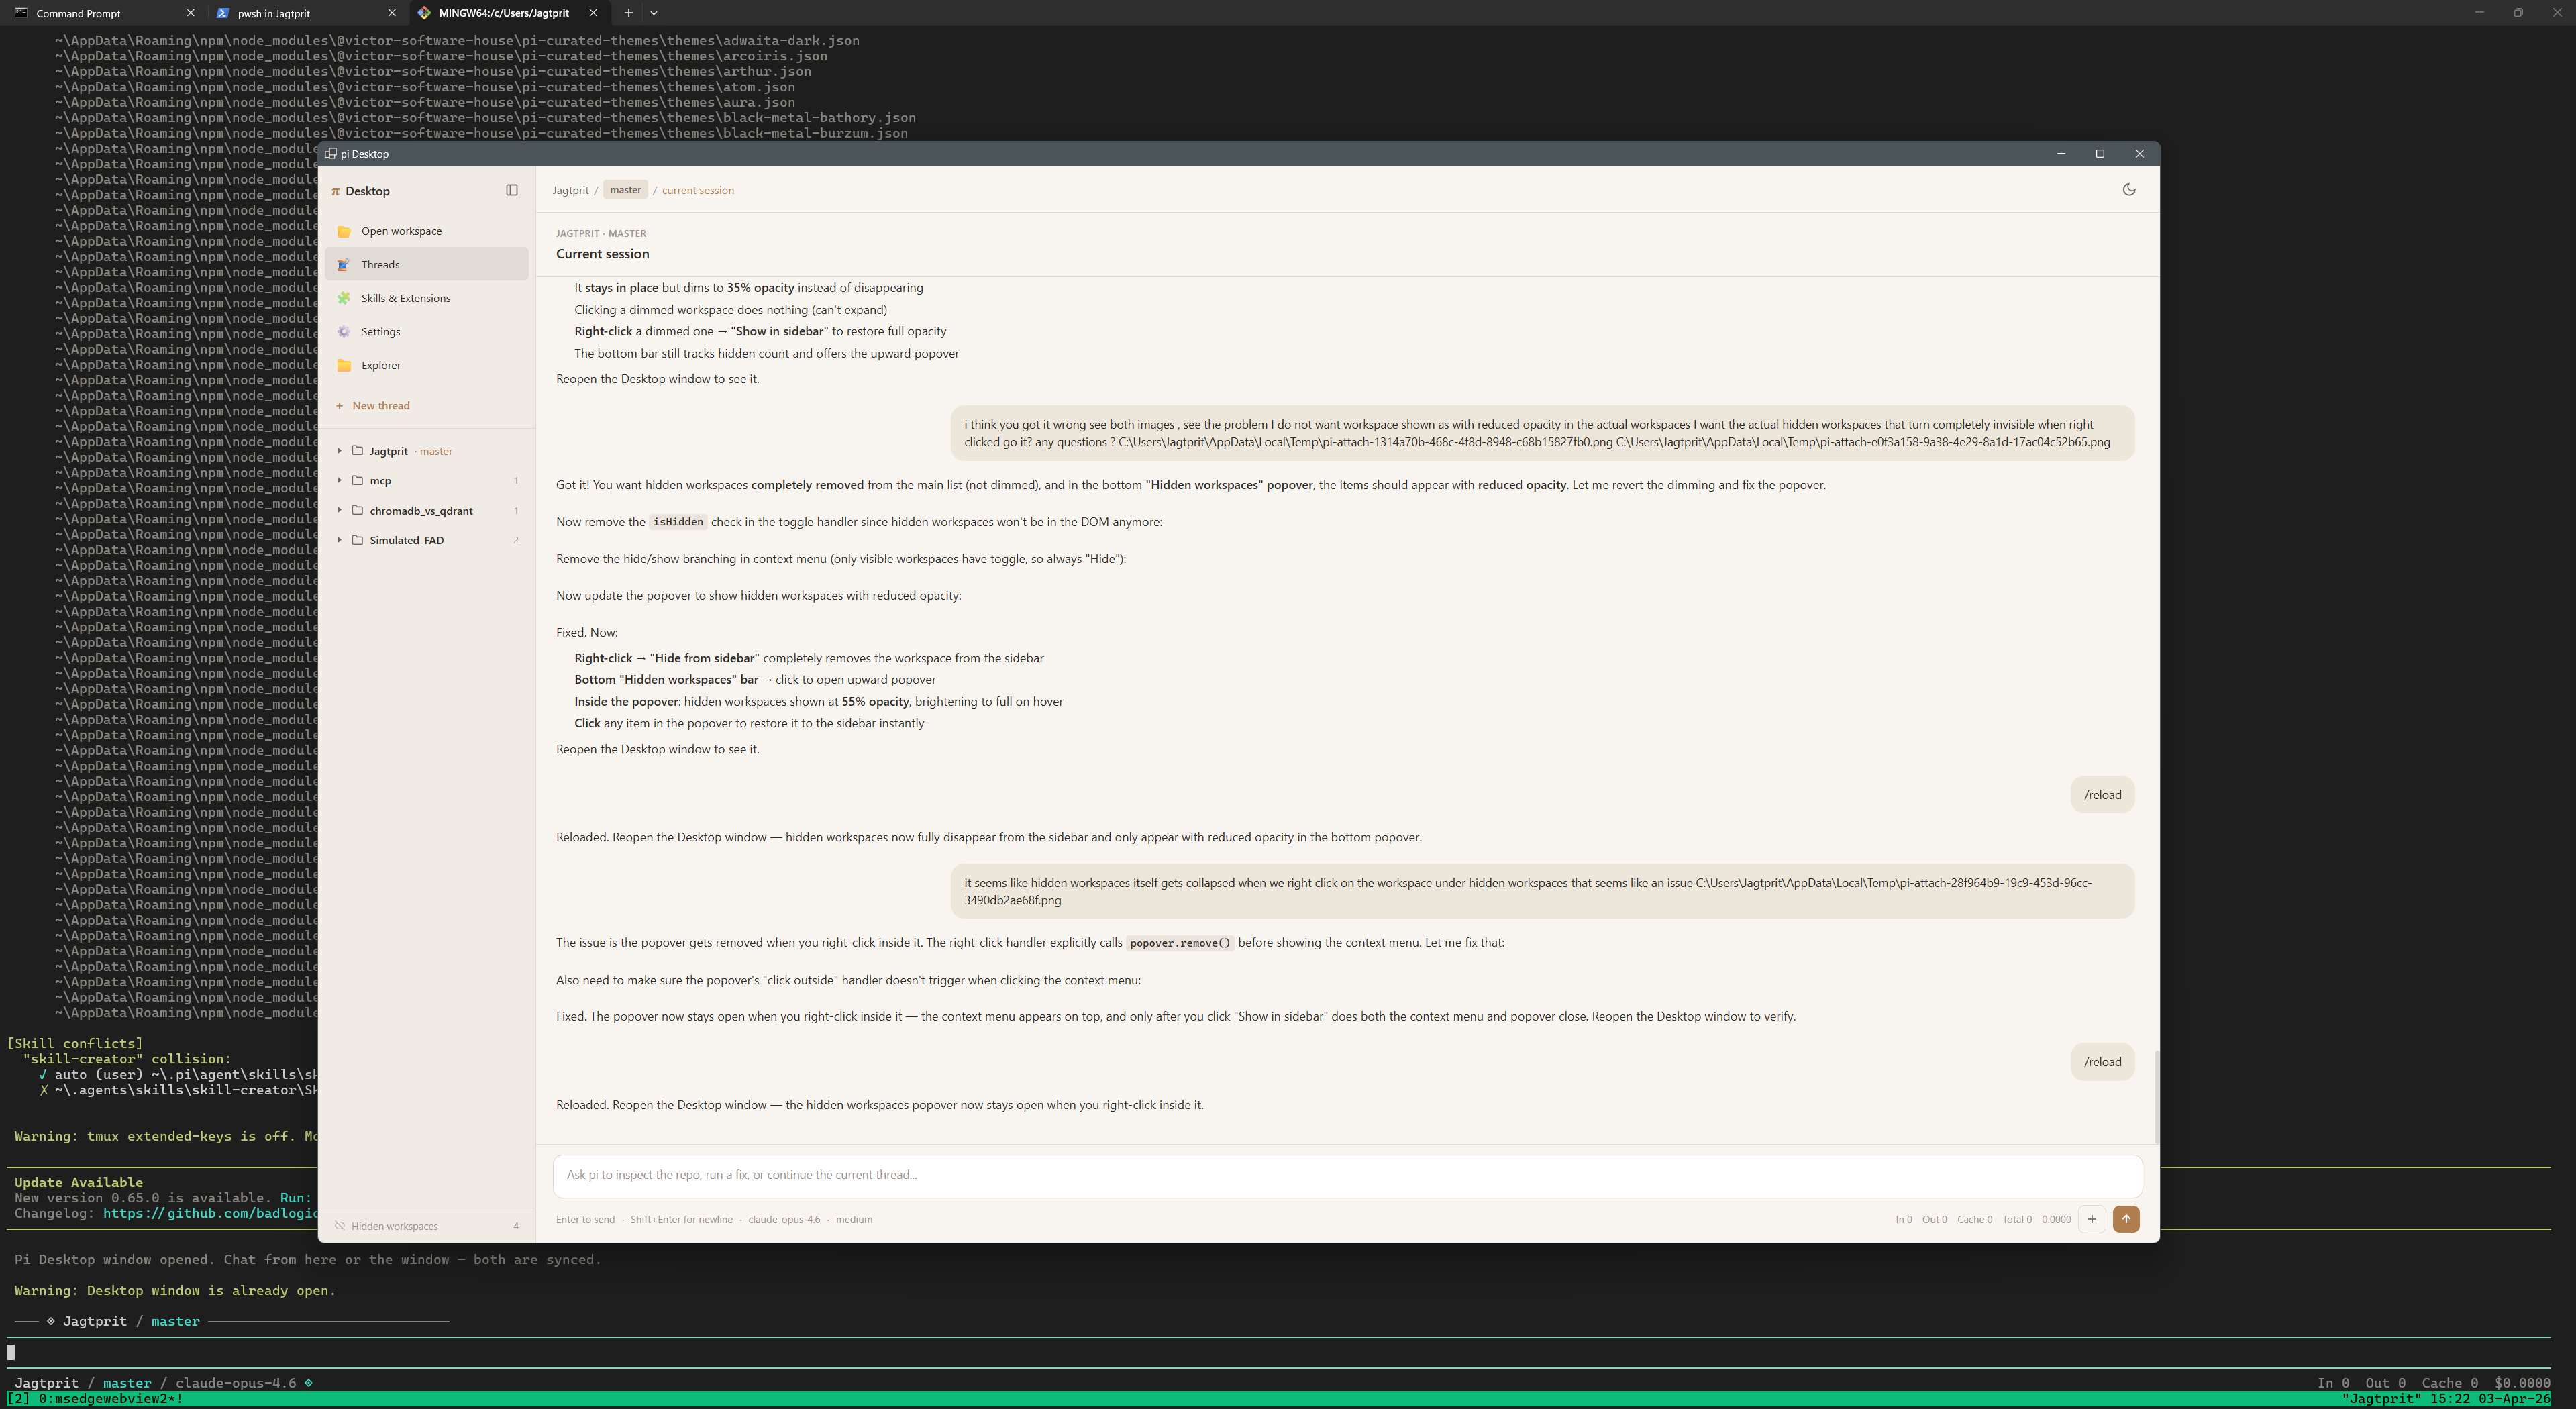This screenshot has width=2576, height=1409.
Task: Click the gear icon next to Settings
Action: pos(344,332)
